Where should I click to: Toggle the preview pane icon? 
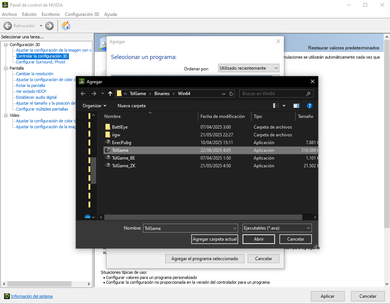296,106
